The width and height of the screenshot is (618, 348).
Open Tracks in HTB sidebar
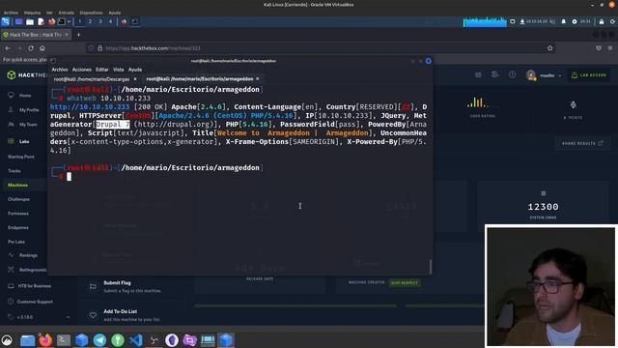[14, 171]
